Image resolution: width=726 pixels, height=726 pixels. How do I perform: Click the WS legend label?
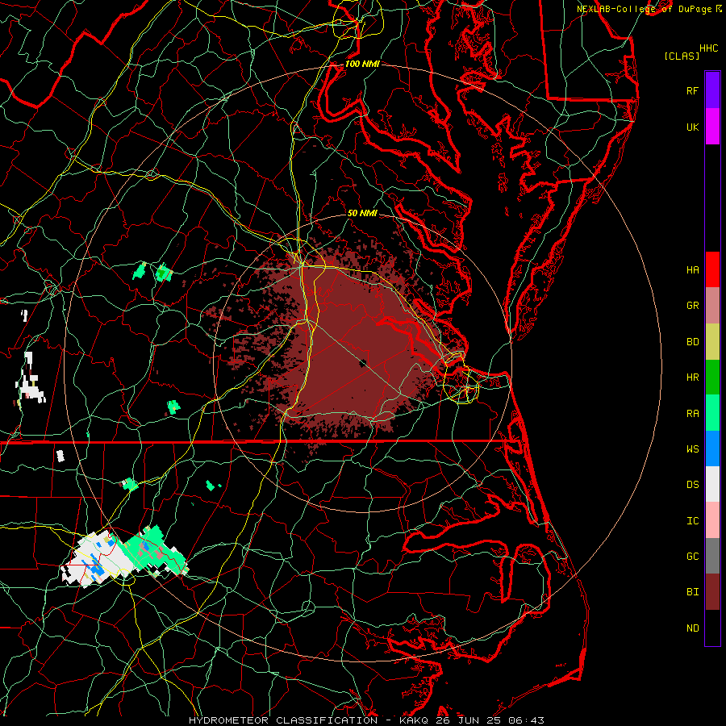click(x=692, y=449)
